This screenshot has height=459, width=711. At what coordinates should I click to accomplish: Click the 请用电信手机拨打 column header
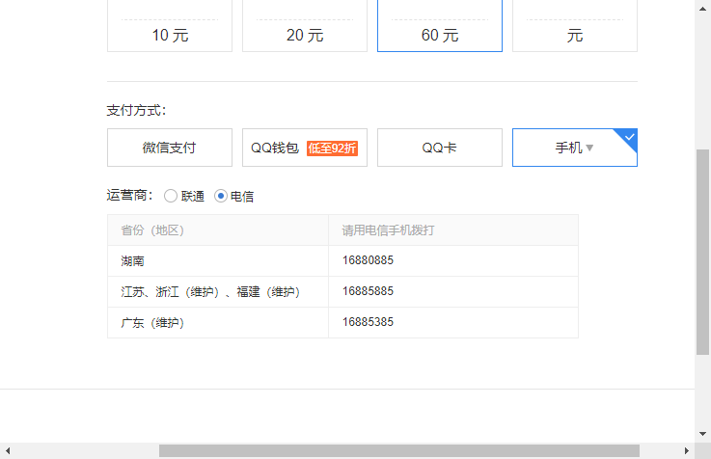(x=453, y=230)
